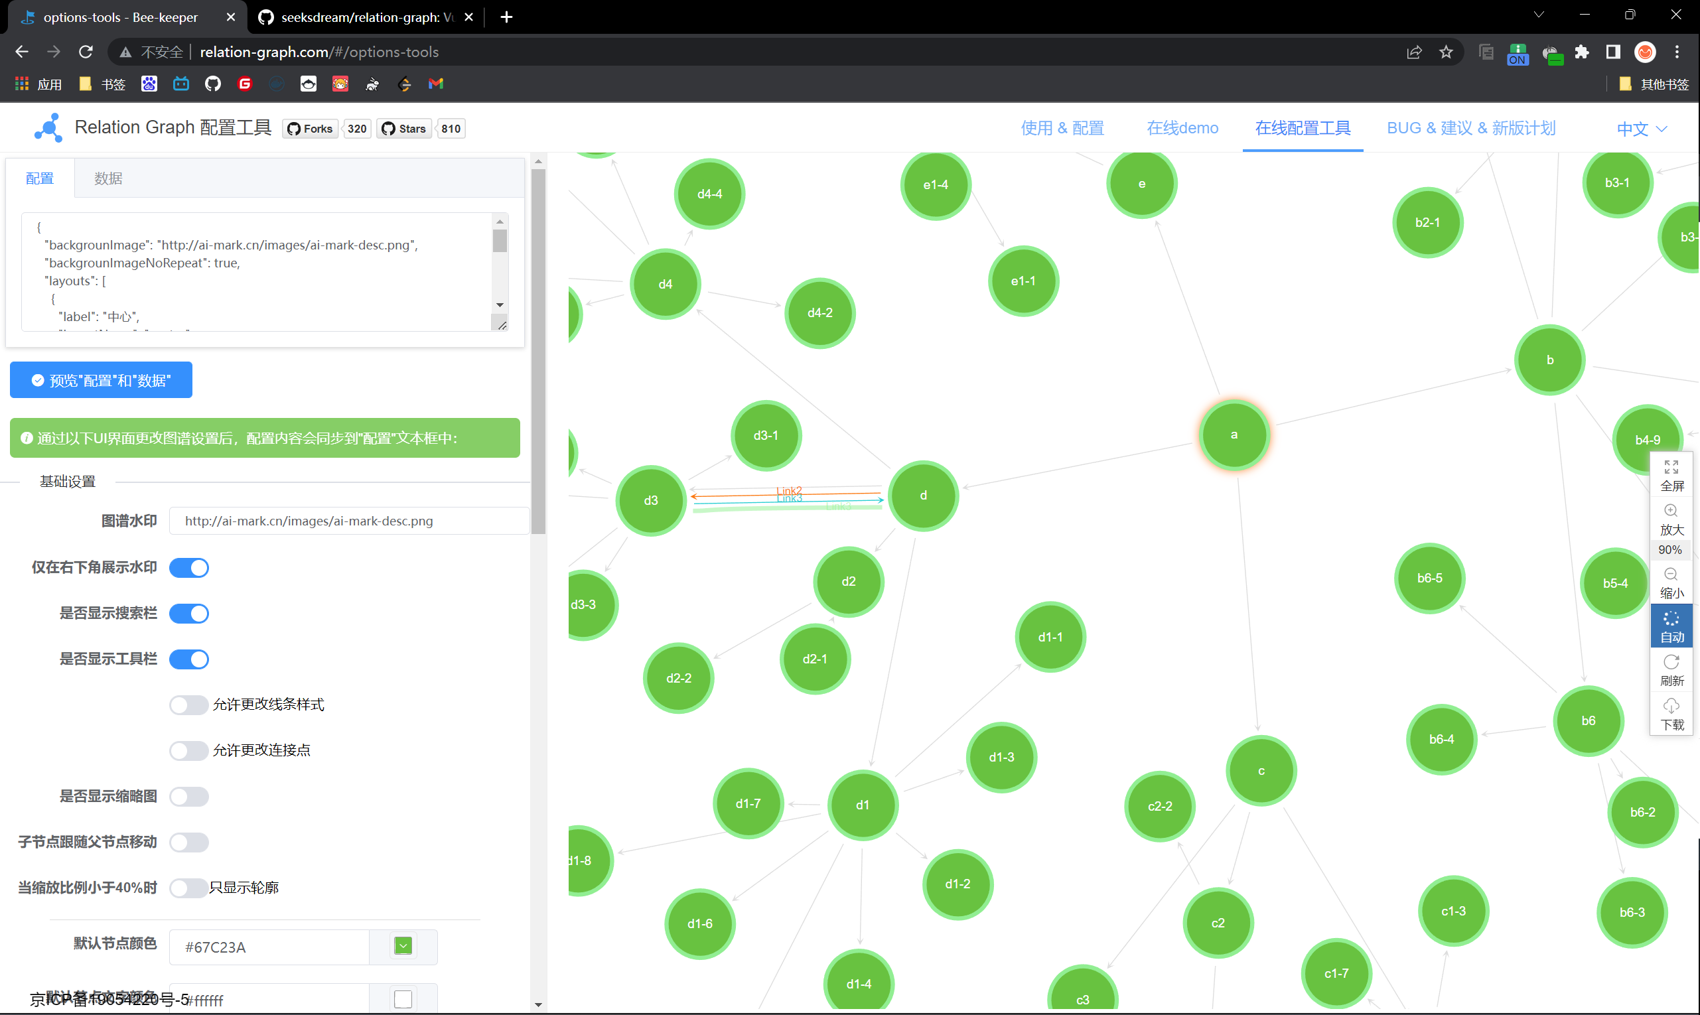Viewport: 1700px width, 1015px height.
Task: Click the preview (预览"配置"和"数据") button
Action: (102, 380)
